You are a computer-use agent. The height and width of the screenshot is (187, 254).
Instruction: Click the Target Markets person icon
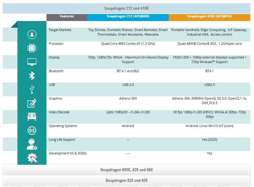32,34
